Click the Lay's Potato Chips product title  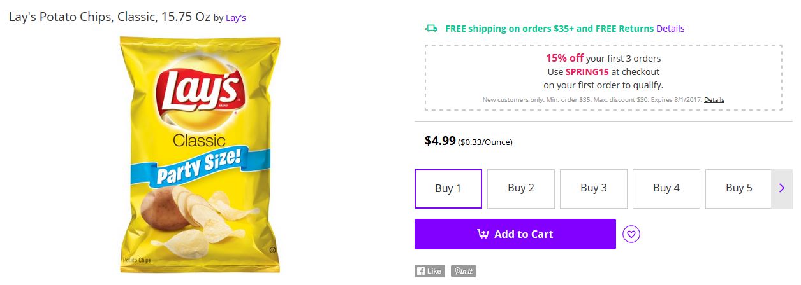click(x=109, y=17)
